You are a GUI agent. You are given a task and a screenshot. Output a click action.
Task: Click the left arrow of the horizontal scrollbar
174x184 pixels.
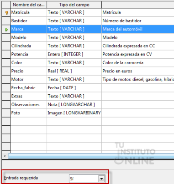click(5, 156)
